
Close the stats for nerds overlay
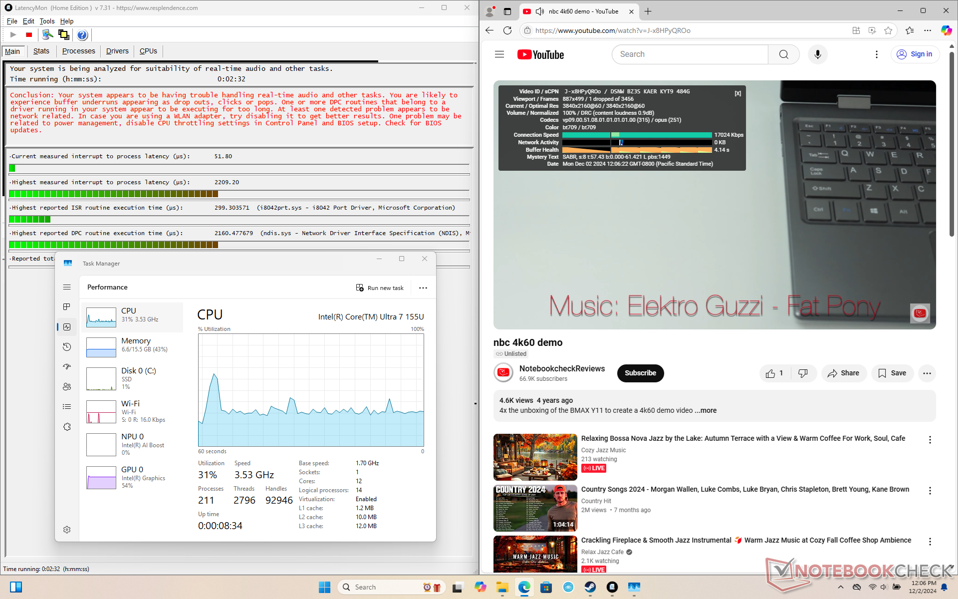point(737,93)
